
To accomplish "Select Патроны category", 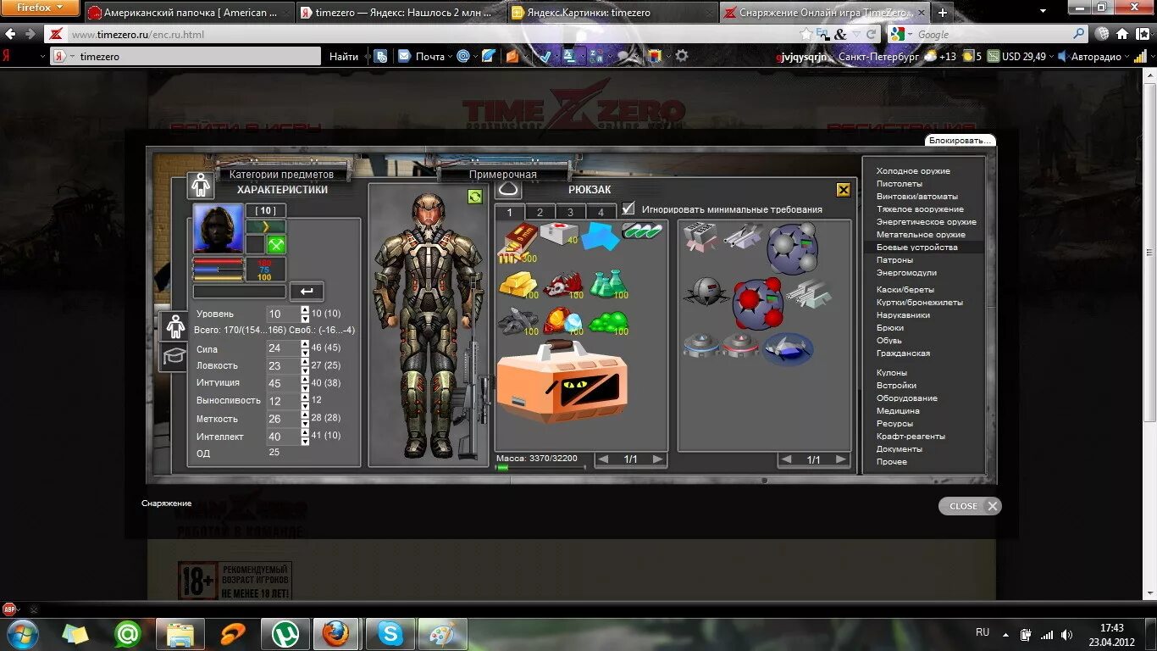I will click(894, 260).
